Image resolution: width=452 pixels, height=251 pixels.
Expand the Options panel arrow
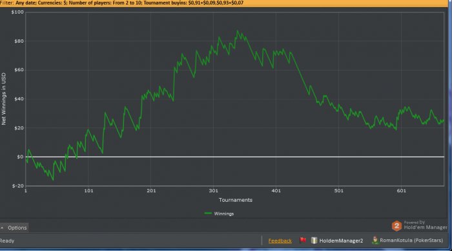pyautogui.click(x=3, y=228)
